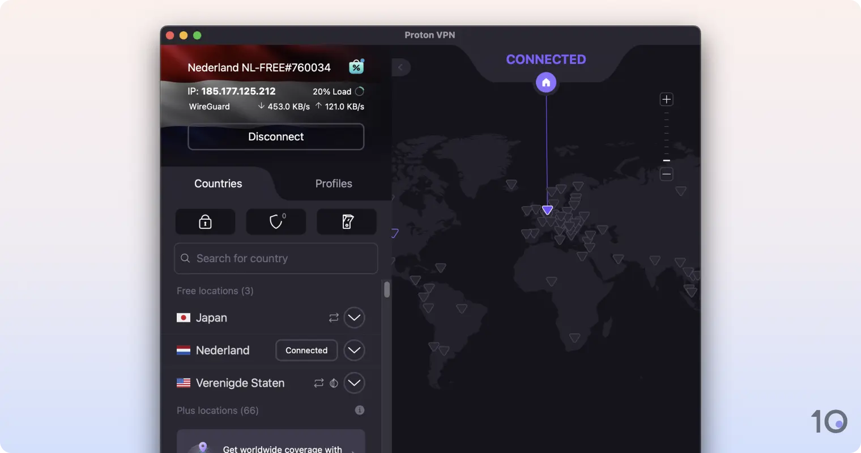Select the Tor onion icon for Verenigde Staten
The width and height of the screenshot is (861, 453).
333,383
